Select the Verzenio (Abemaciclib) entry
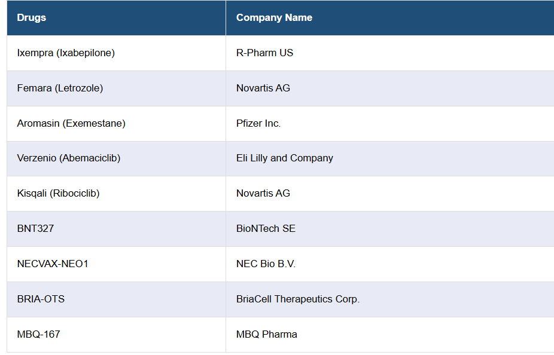554x355 pixels. click(69, 158)
